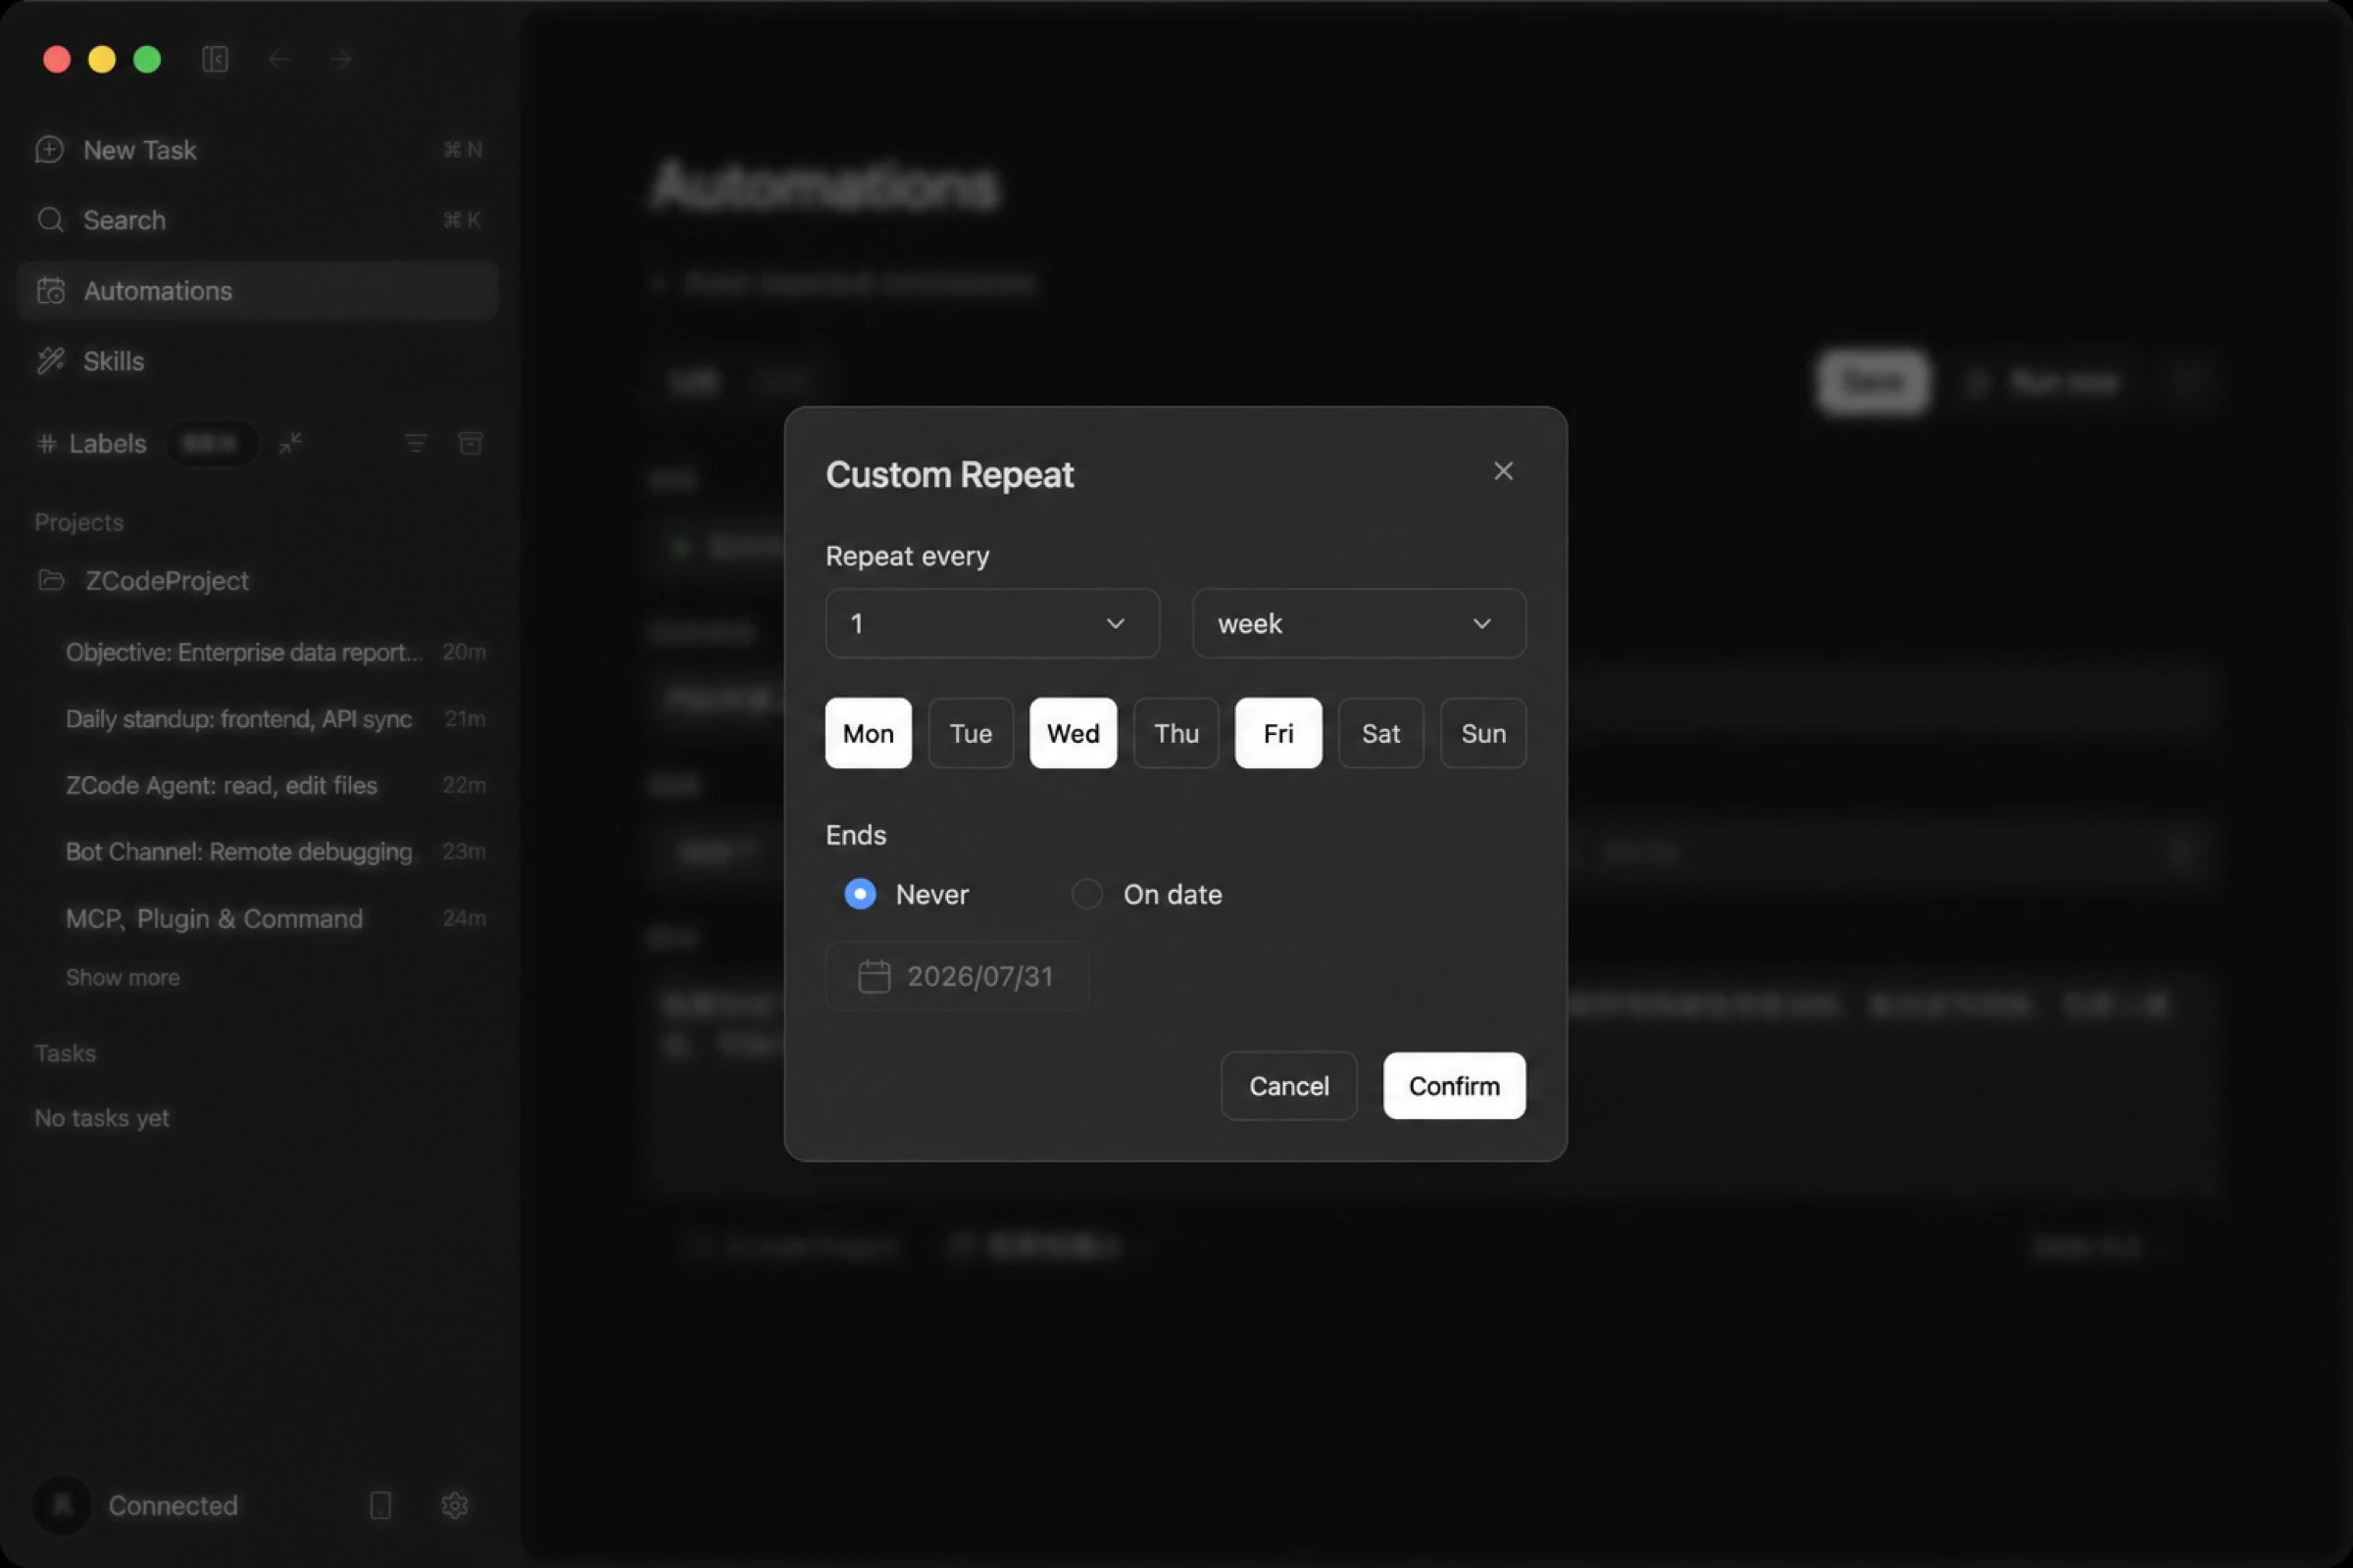
Task: Click the device icon beside Connected
Action: [x=380, y=1505]
